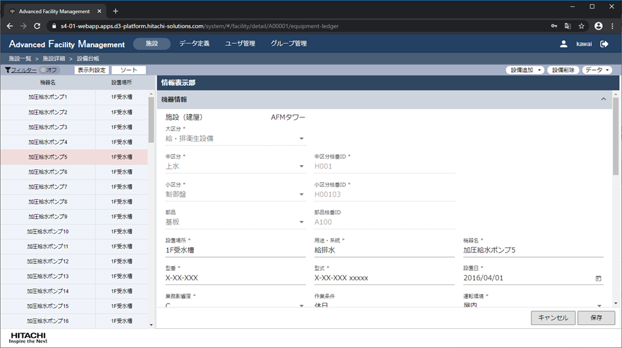Expand the 大区分 dropdown
The height and width of the screenshot is (348, 622).
coord(302,139)
